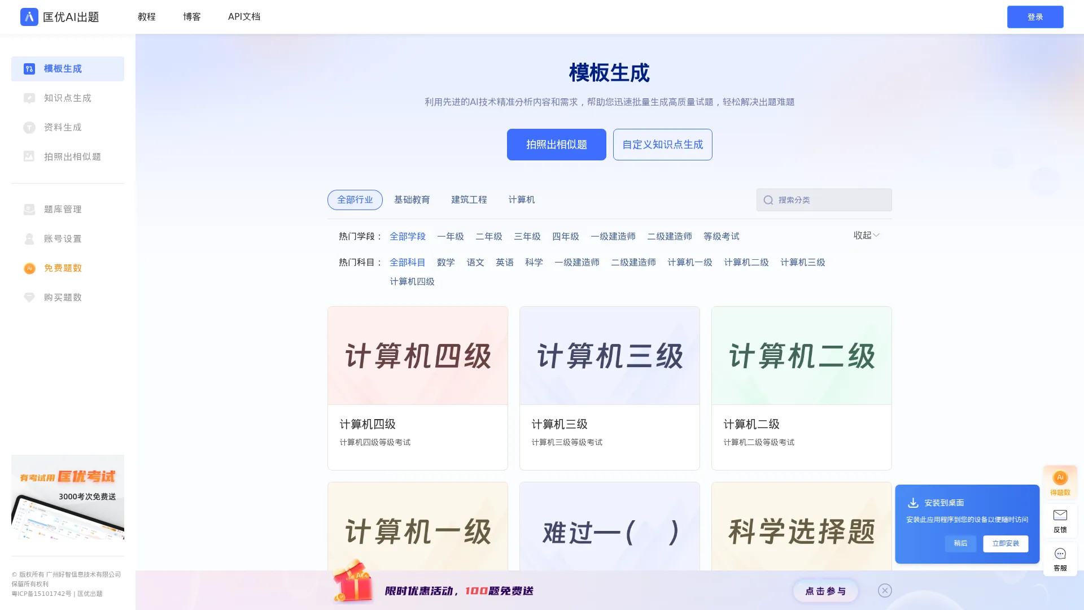Filter subject by 计算机一级
1084x610 pixels.
(690, 263)
